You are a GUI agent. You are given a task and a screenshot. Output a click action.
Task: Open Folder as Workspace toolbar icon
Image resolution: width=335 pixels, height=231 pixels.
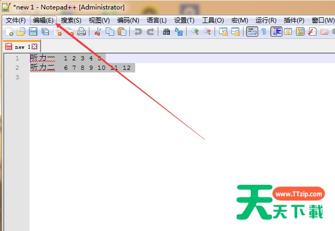[324, 32]
